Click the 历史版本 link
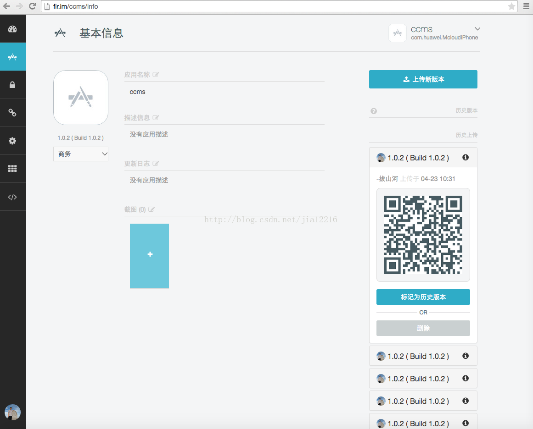533x429 pixels. (x=466, y=110)
